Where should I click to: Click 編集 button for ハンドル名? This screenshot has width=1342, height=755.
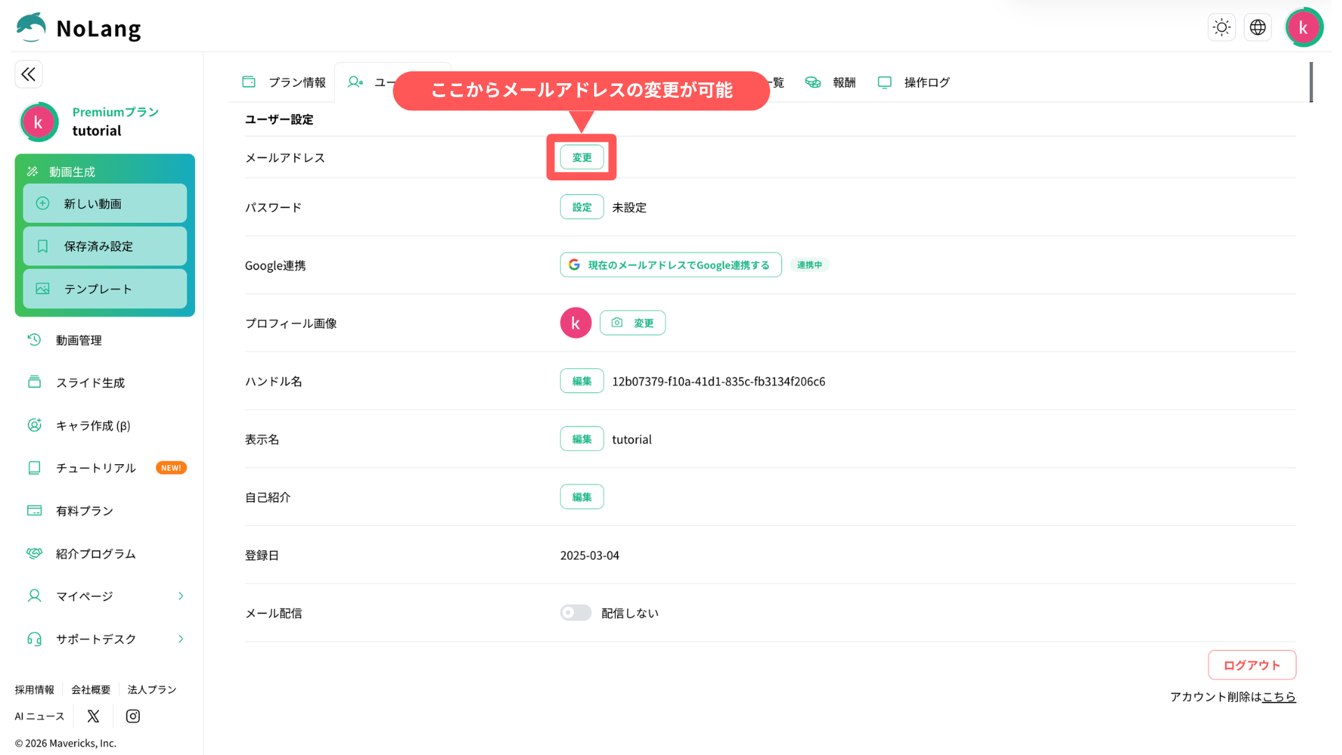point(582,381)
